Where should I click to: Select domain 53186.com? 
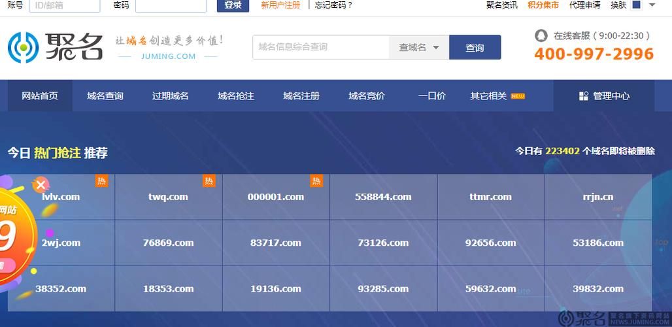pyautogui.click(x=598, y=243)
